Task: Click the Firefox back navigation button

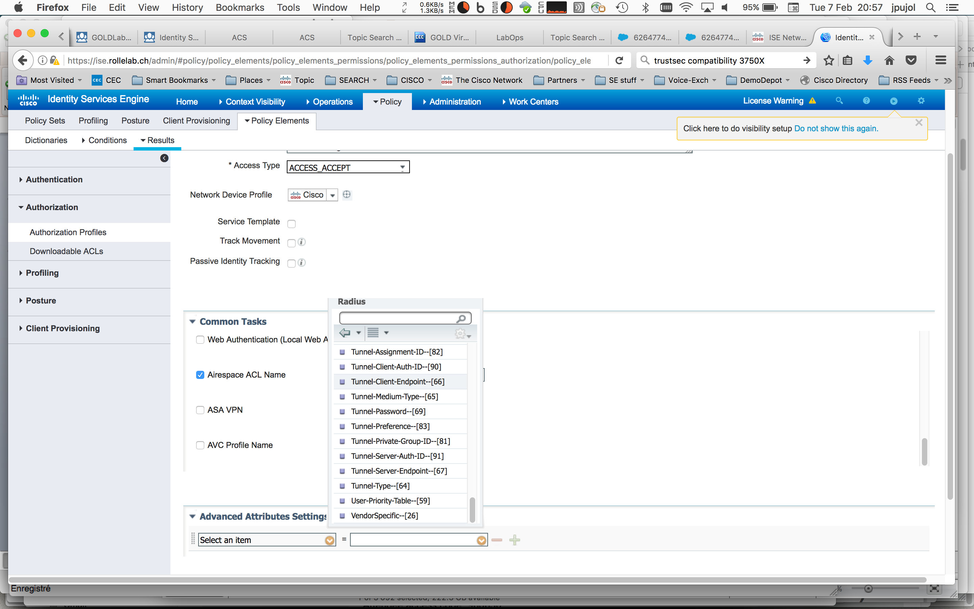Action: click(23, 61)
